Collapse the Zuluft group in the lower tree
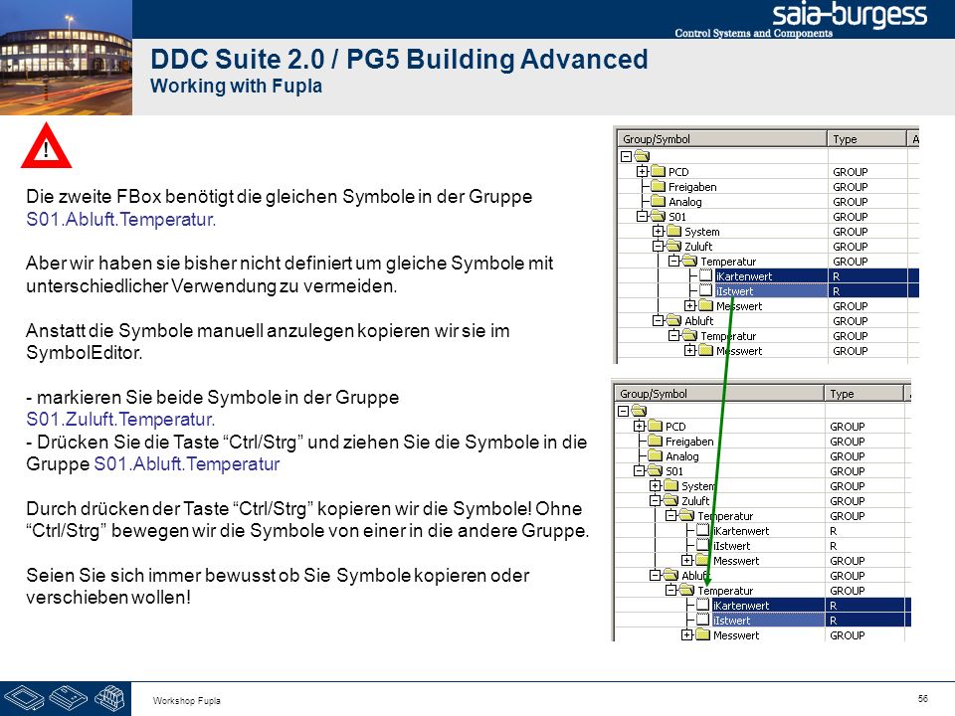 click(655, 500)
